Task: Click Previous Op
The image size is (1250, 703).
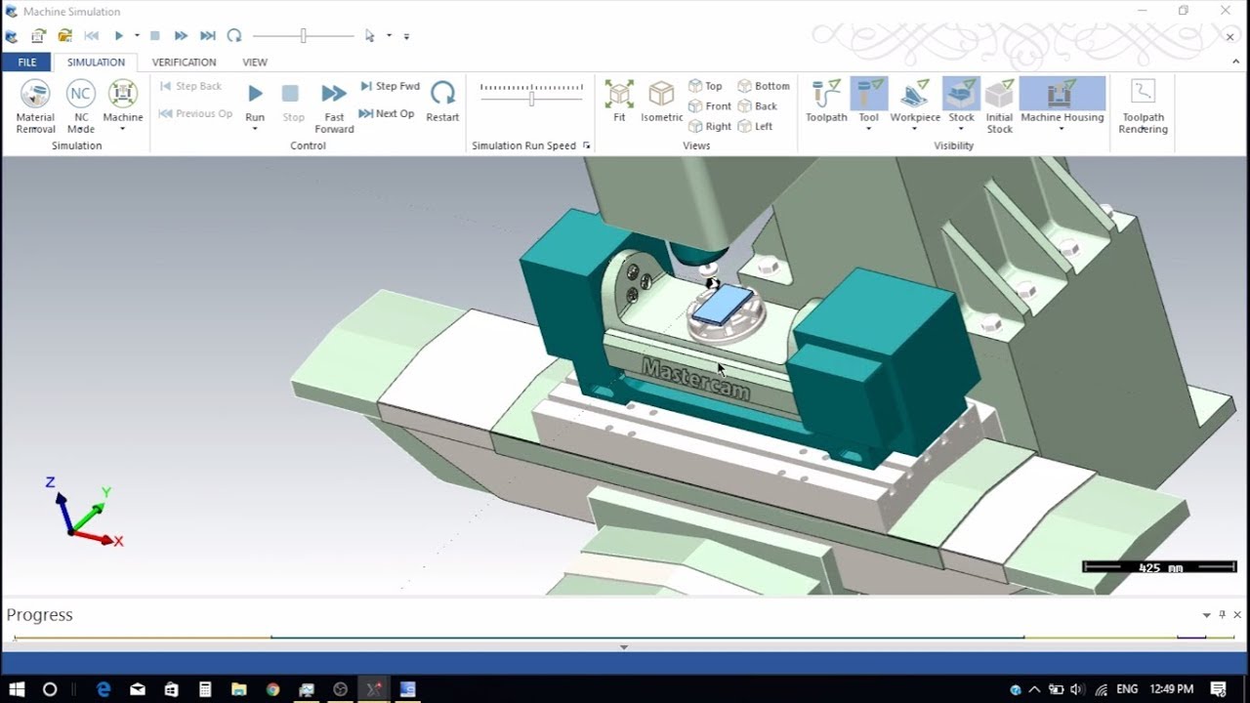Action: click(x=195, y=113)
